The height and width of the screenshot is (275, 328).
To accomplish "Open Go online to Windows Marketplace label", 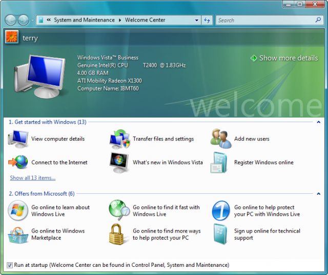I will click(x=58, y=234).
